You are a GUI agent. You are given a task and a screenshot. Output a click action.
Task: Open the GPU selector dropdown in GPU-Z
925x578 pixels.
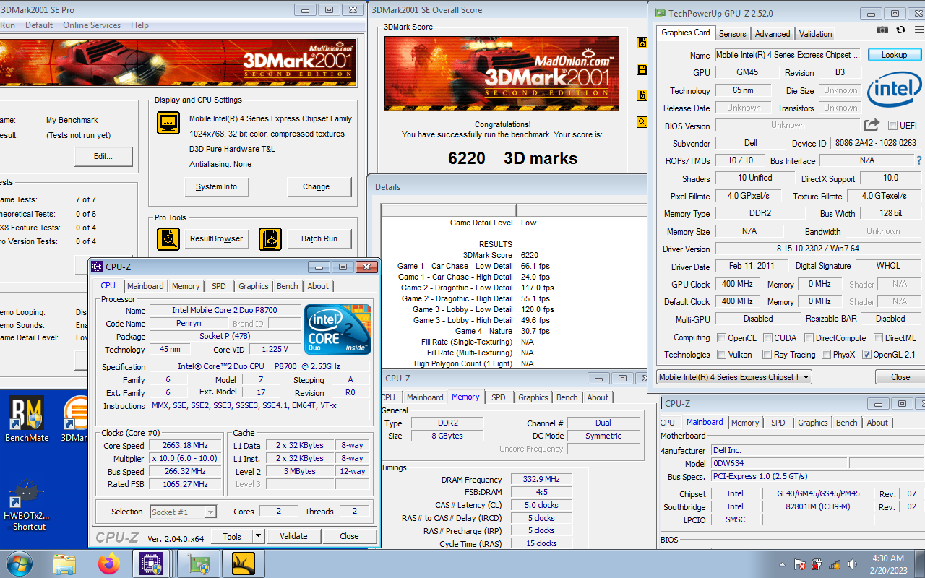pos(734,377)
